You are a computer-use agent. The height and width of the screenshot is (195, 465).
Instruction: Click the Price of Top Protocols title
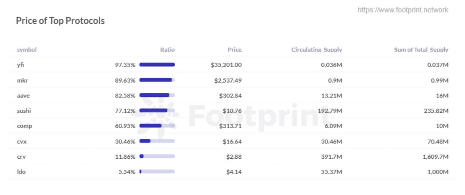click(60, 21)
